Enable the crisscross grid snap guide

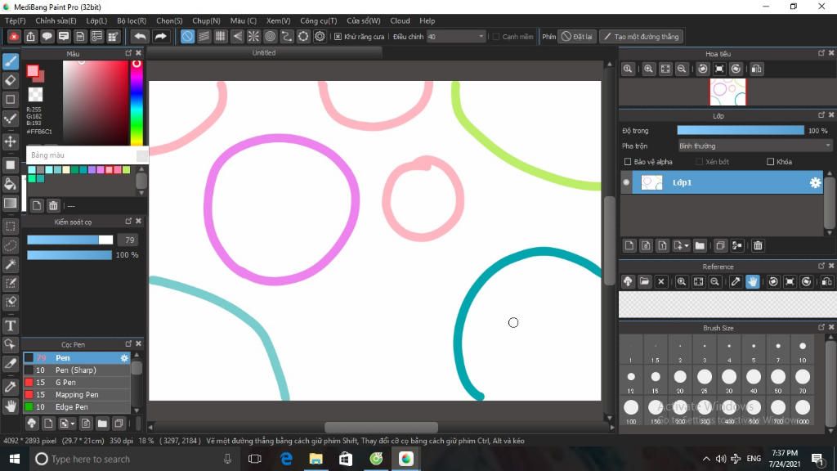[221, 36]
